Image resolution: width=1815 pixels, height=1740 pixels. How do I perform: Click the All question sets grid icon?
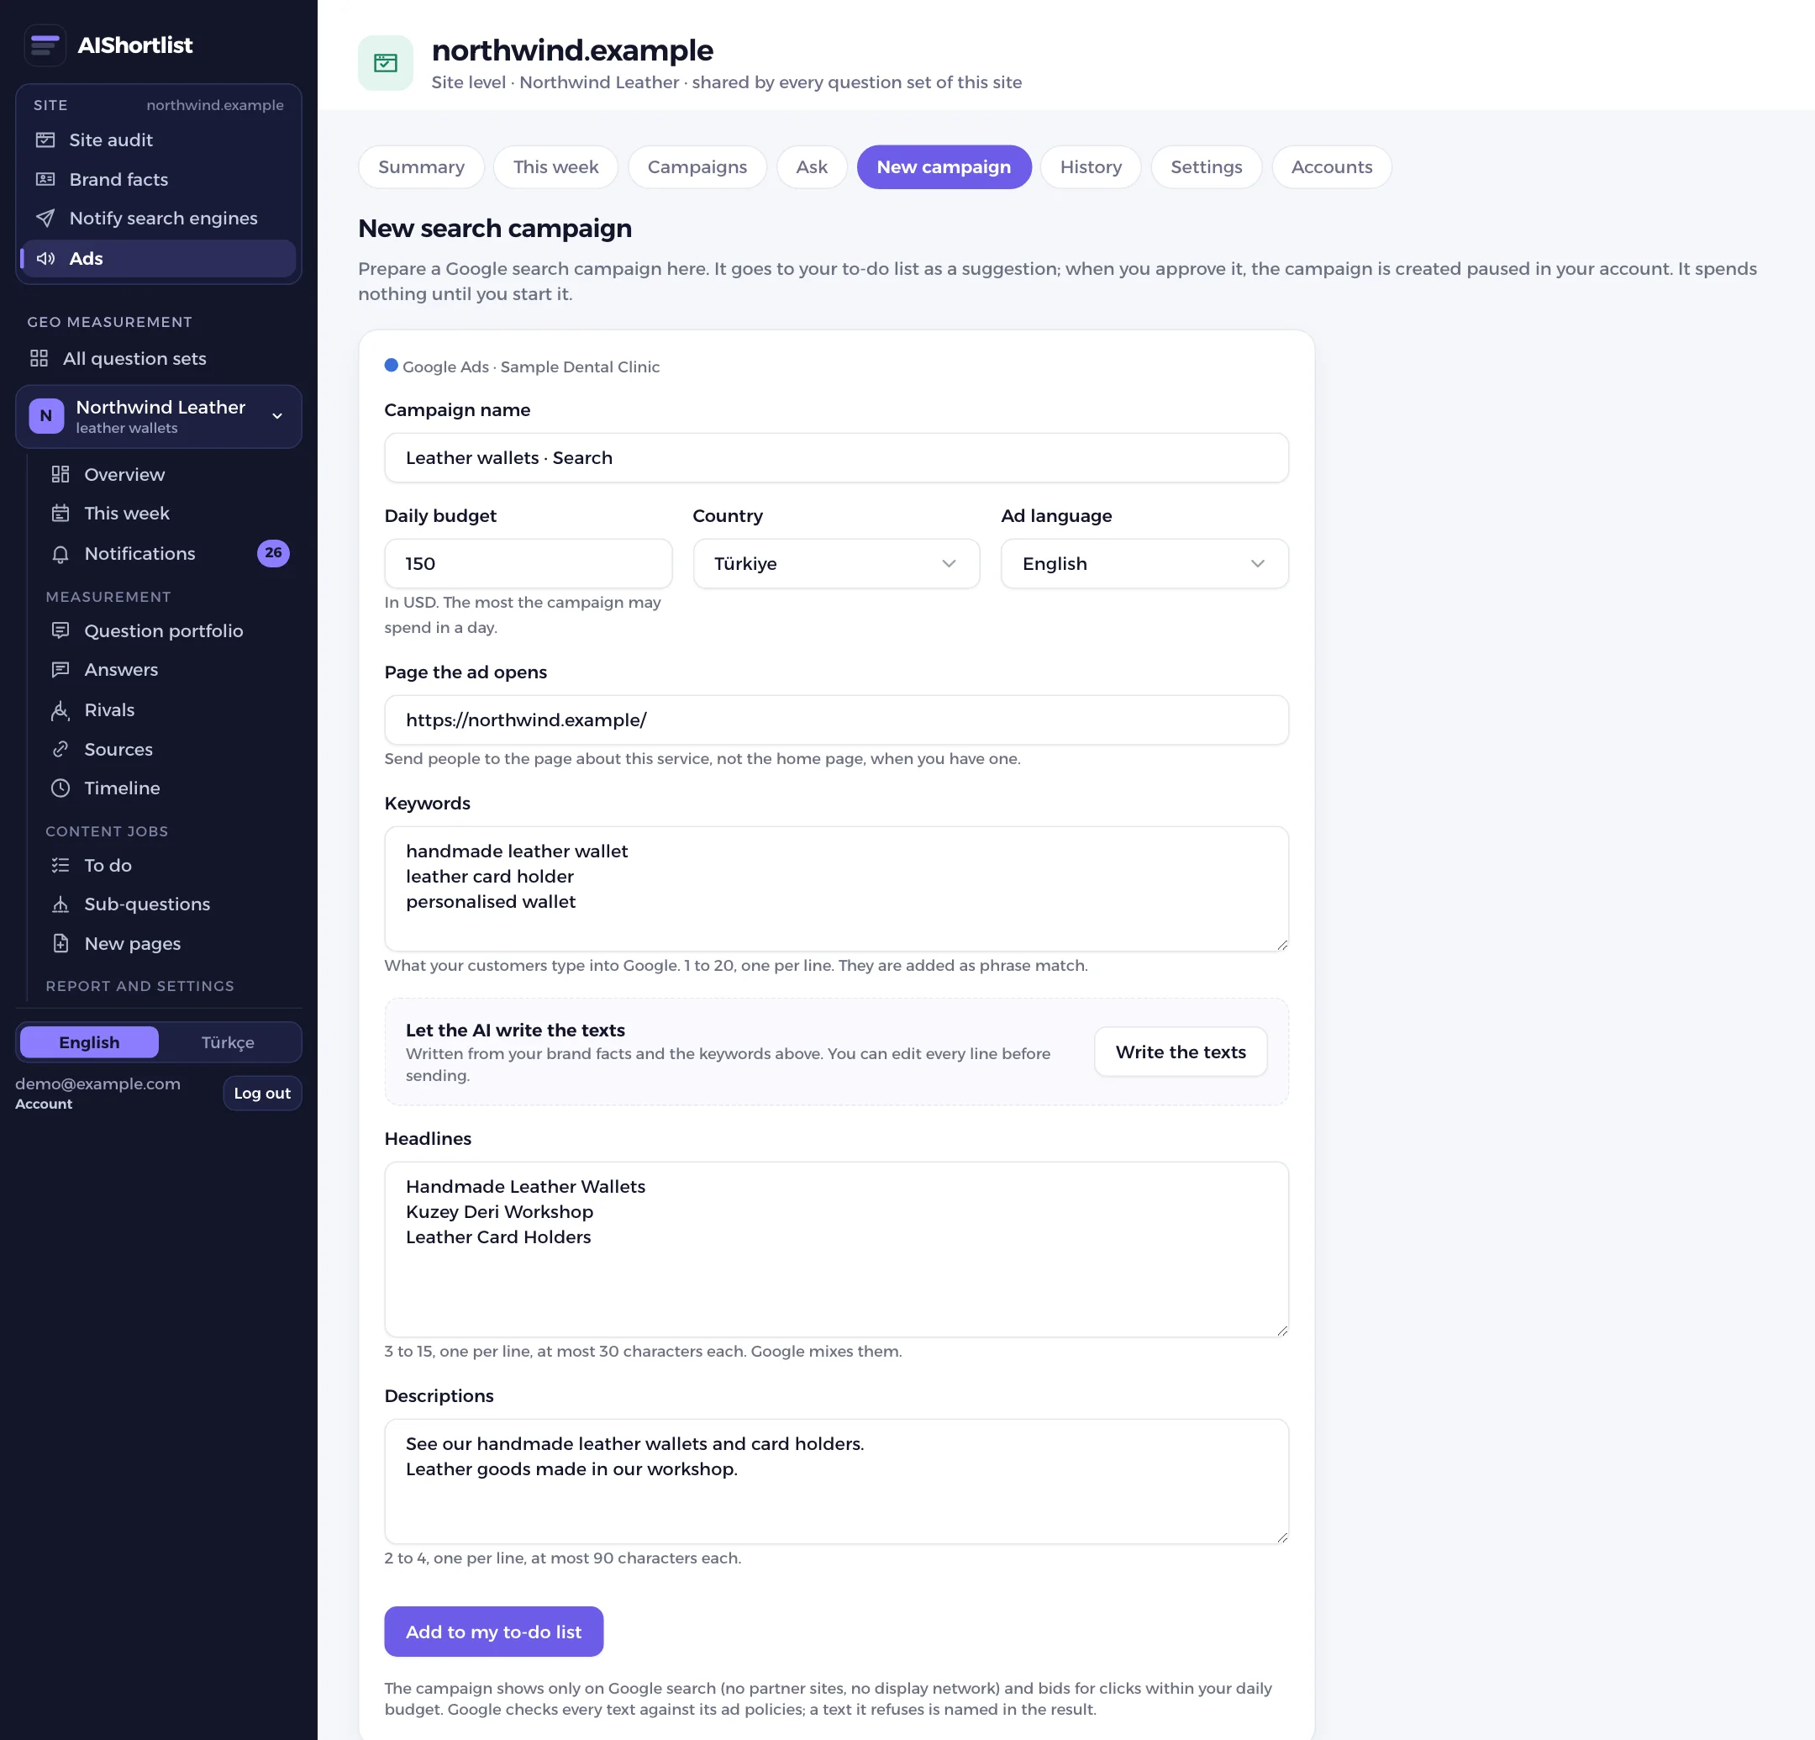click(39, 359)
